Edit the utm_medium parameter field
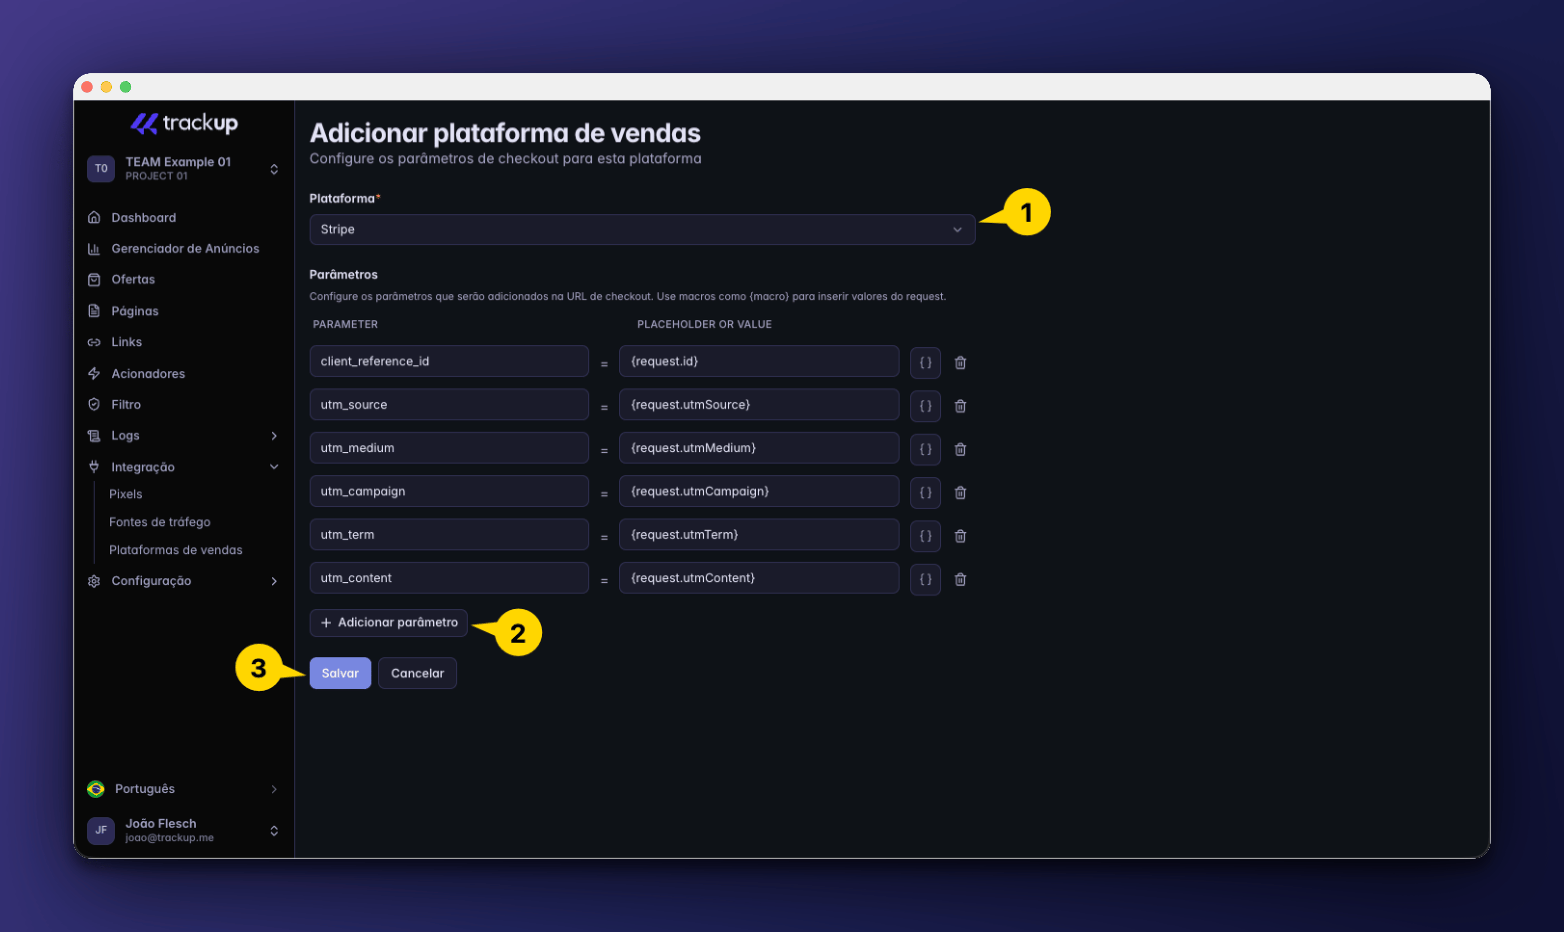 point(449,448)
